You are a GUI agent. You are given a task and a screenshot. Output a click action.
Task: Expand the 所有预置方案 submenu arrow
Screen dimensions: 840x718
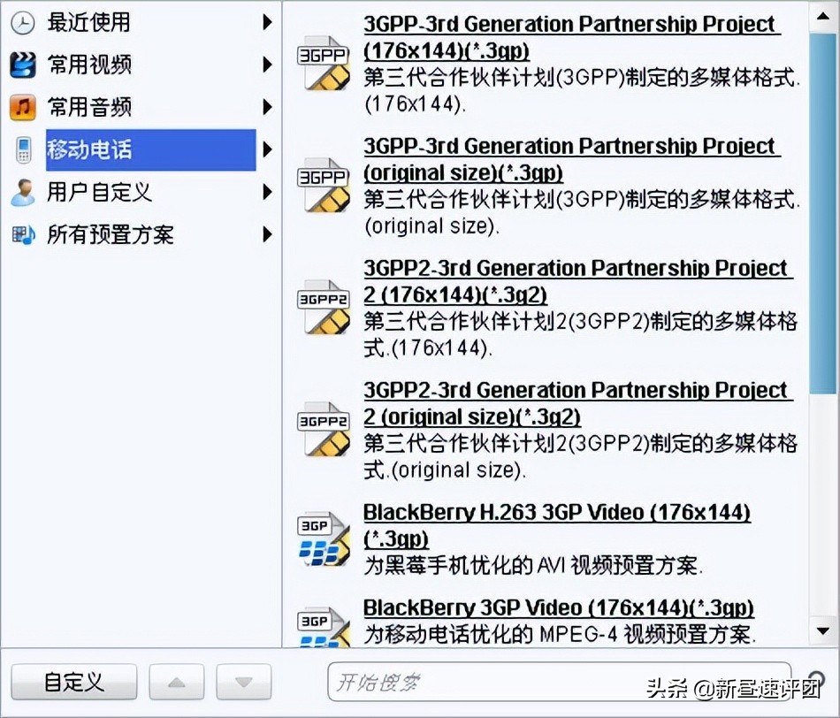point(267,235)
